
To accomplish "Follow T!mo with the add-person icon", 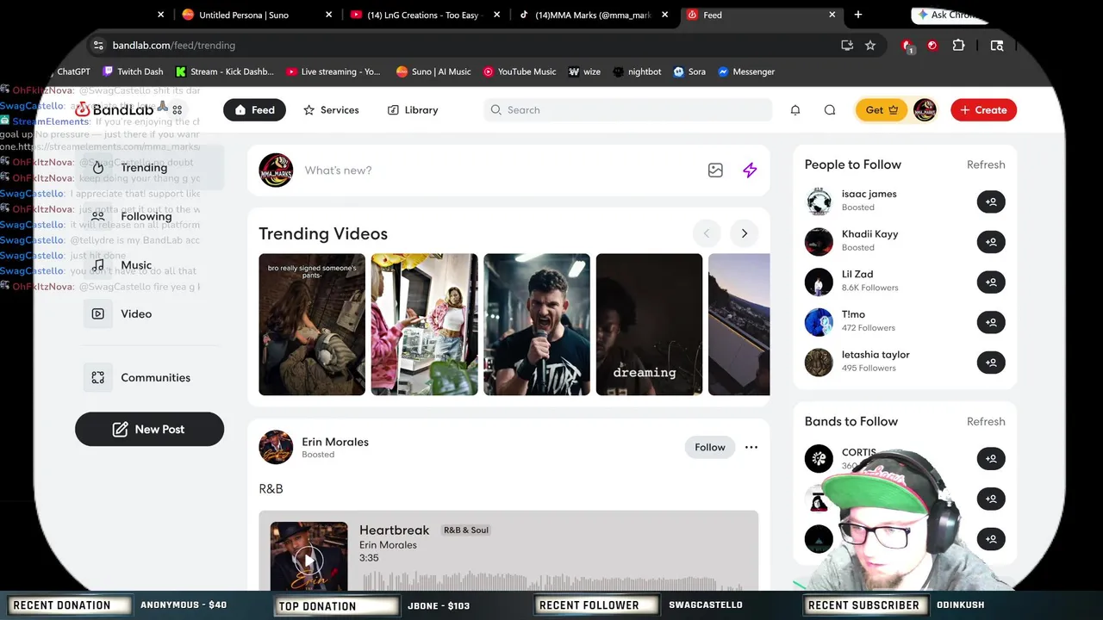I will tap(991, 322).
